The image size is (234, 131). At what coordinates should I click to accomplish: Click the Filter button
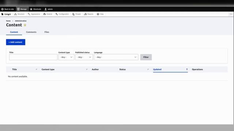click(x=146, y=57)
